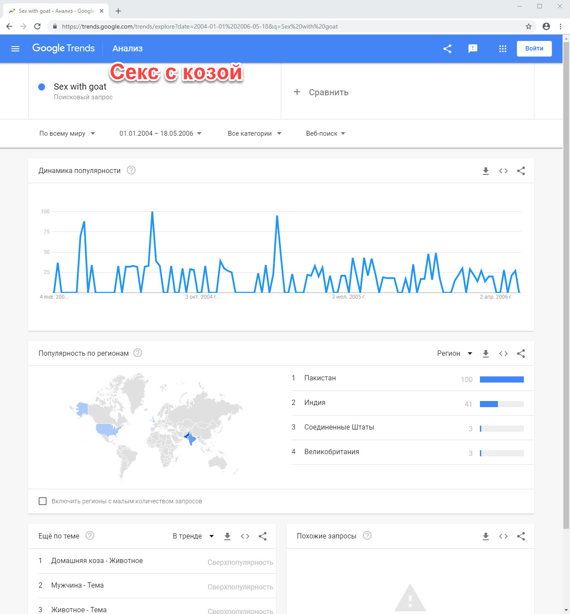570x614 pixels.
Task: Open the Все категории dropdown
Action: pos(254,134)
